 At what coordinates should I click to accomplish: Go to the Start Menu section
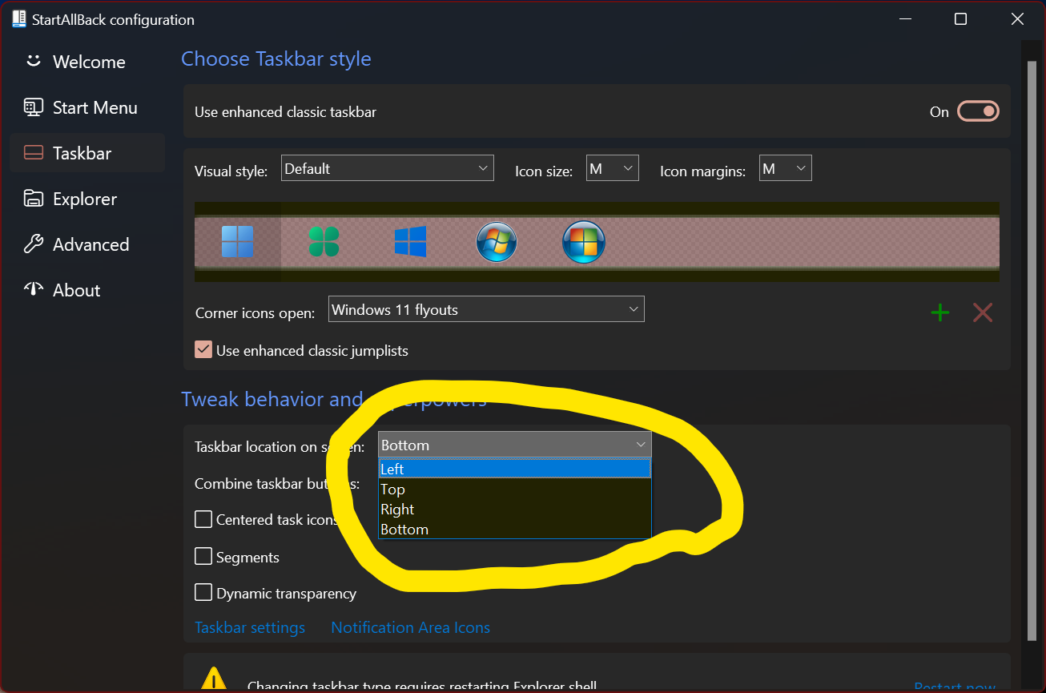[x=87, y=107]
